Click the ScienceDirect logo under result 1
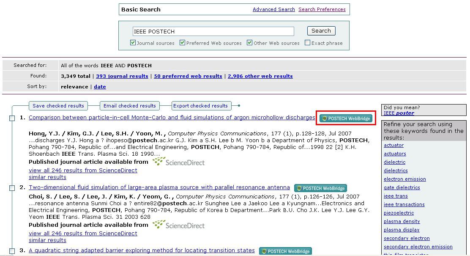Screen dimensions: 470x256 coord(179,162)
